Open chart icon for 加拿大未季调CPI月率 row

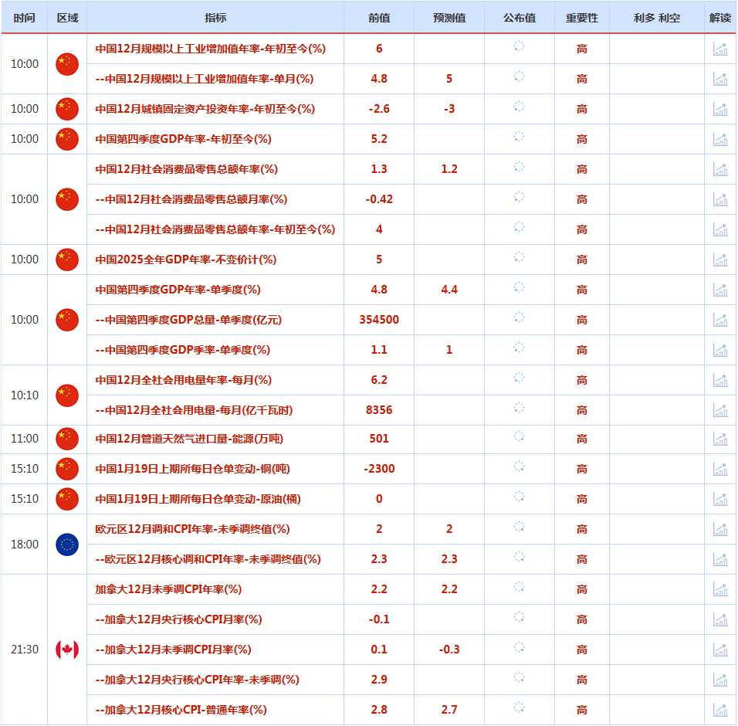pos(720,650)
